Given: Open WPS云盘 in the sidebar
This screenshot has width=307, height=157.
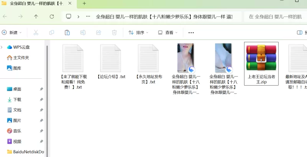Looking at the screenshot, I should click(18, 47).
